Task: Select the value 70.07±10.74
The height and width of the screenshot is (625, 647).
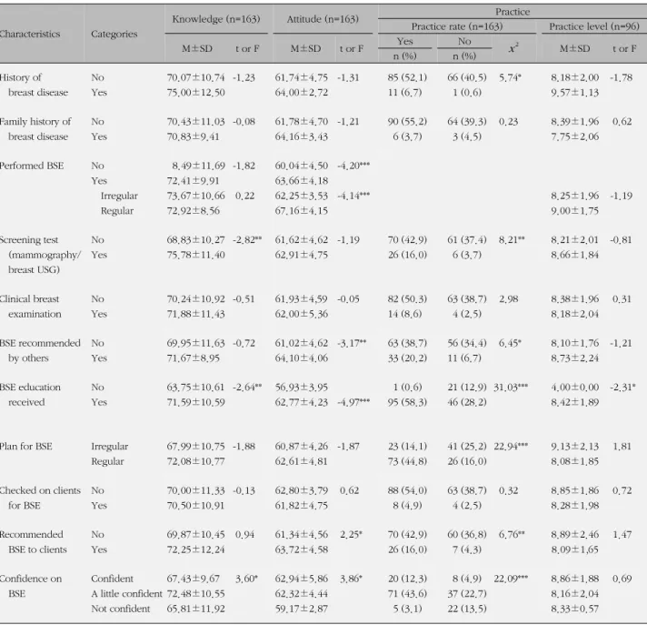Action: tap(196, 77)
